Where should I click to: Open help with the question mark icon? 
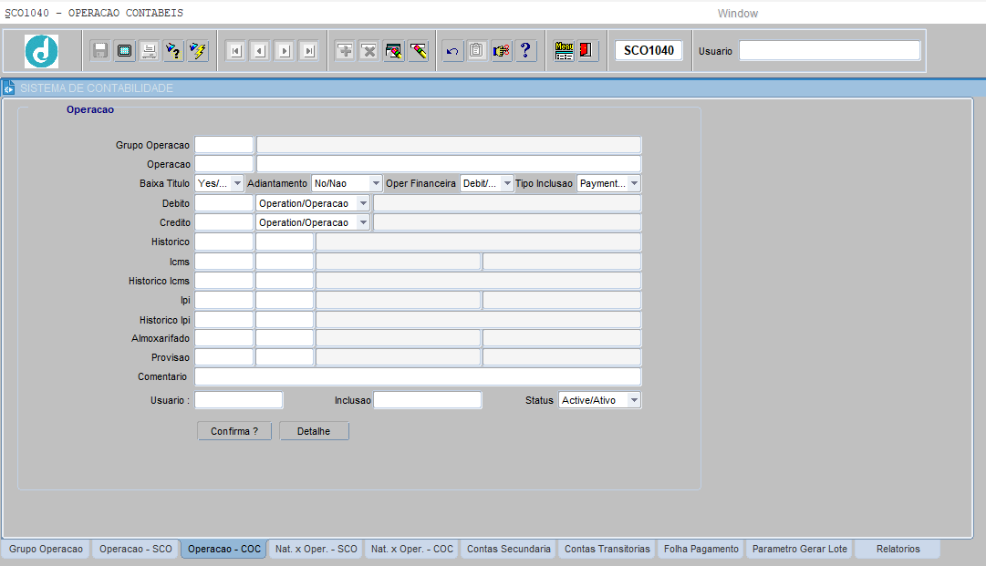click(526, 51)
